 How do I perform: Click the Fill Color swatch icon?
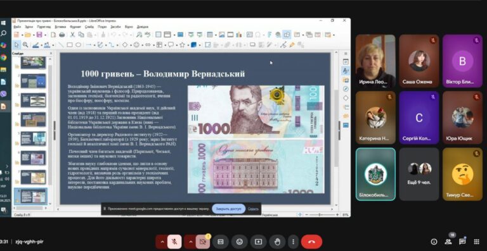coord(47,45)
